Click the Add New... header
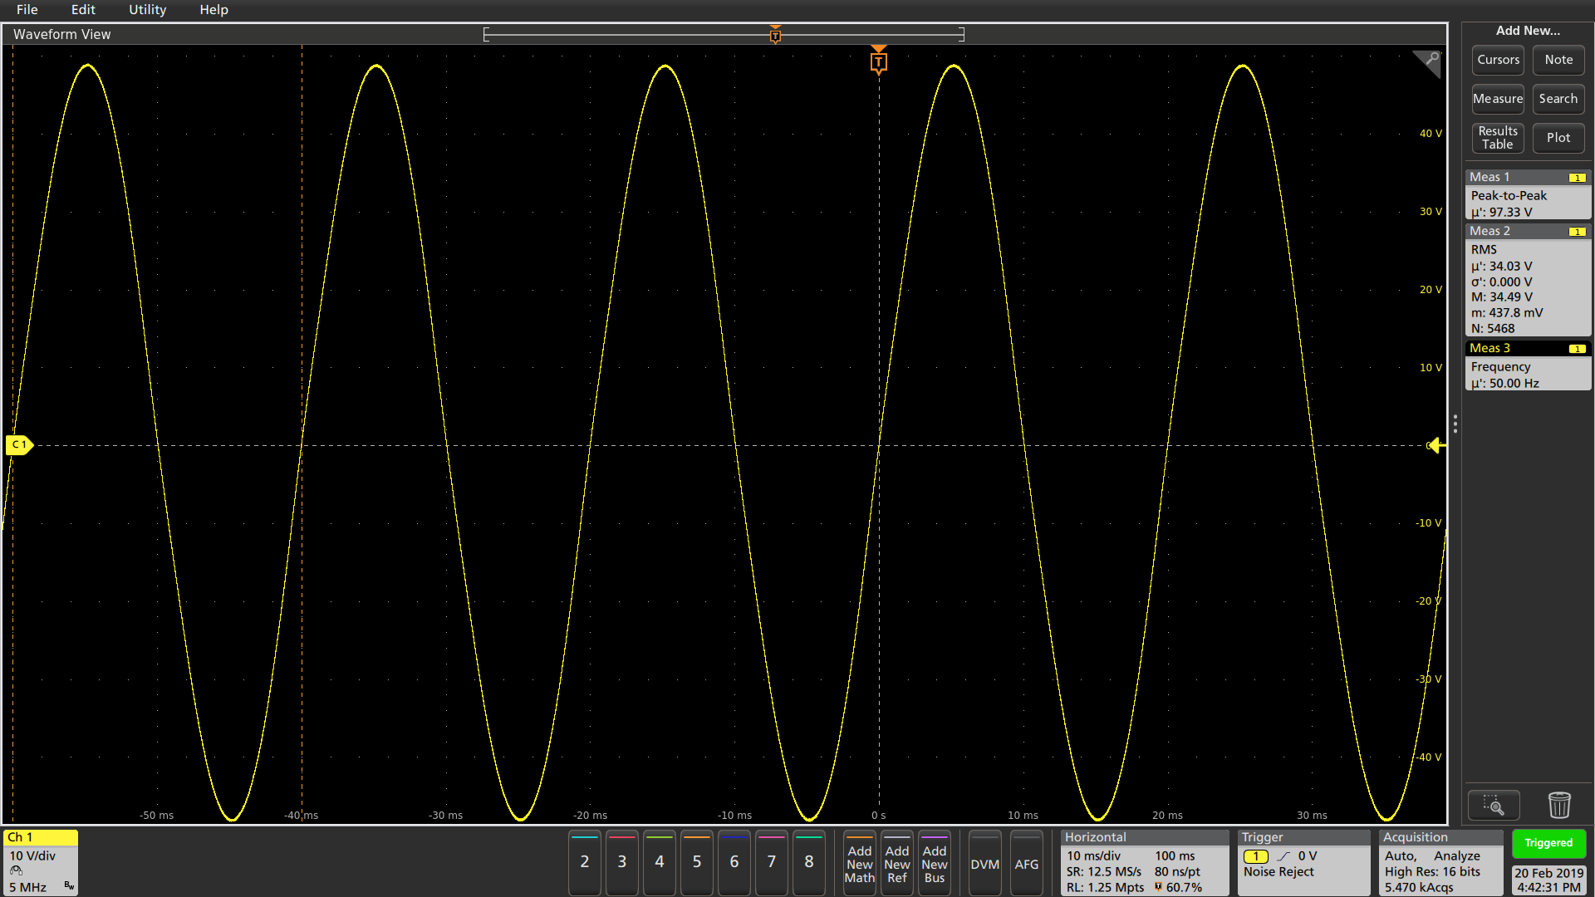This screenshot has height=897, width=1595. click(x=1528, y=31)
